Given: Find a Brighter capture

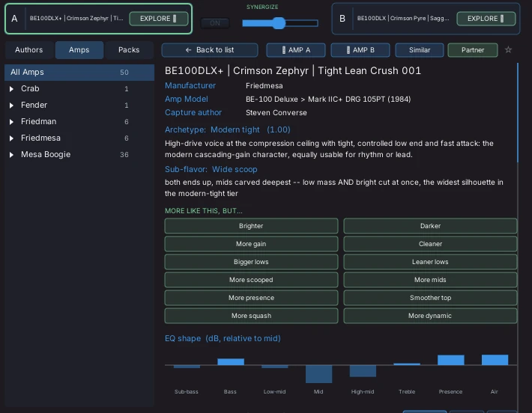Looking at the screenshot, I should 251,226.
